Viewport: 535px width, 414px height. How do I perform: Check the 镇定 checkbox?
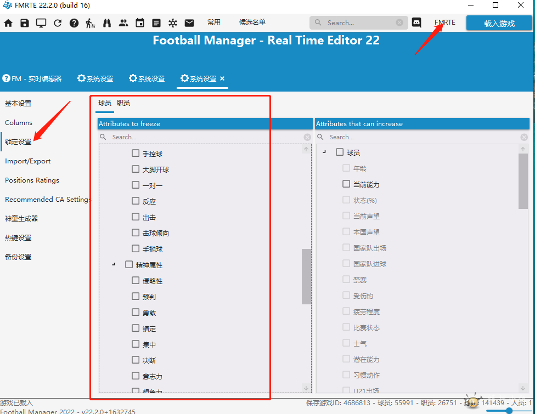coord(136,328)
